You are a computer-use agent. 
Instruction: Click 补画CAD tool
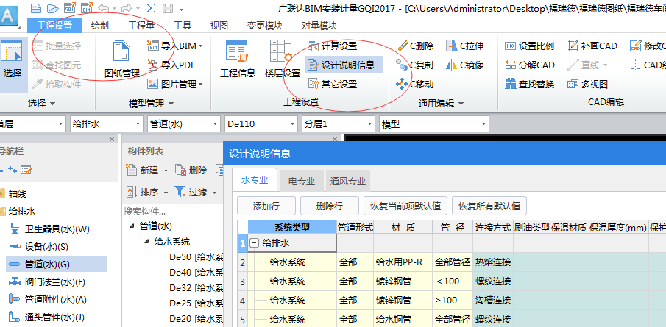(592, 46)
